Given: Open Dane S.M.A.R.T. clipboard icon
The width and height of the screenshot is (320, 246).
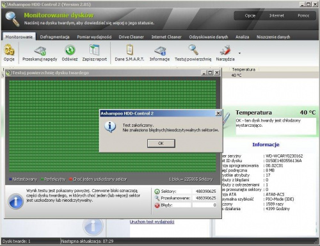Looking at the screenshot, I should 129,49.
